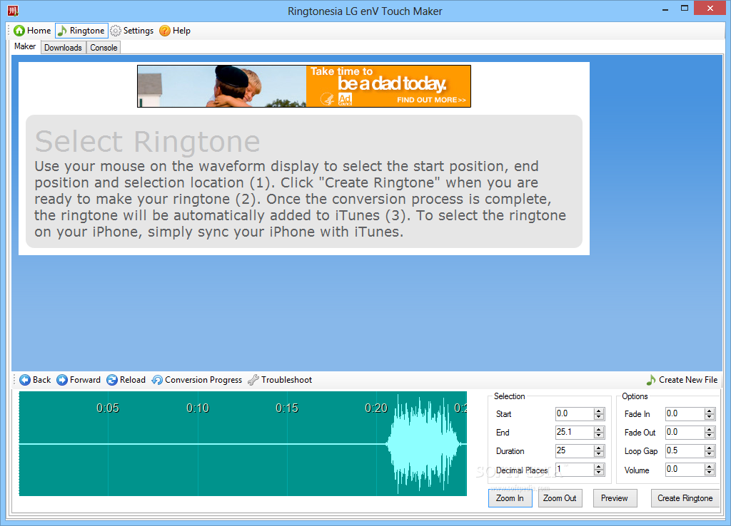Image resolution: width=731 pixels, height=526 pixels.
Task: Increase Fade In with up arrow
Action: (x=710, y=411)
